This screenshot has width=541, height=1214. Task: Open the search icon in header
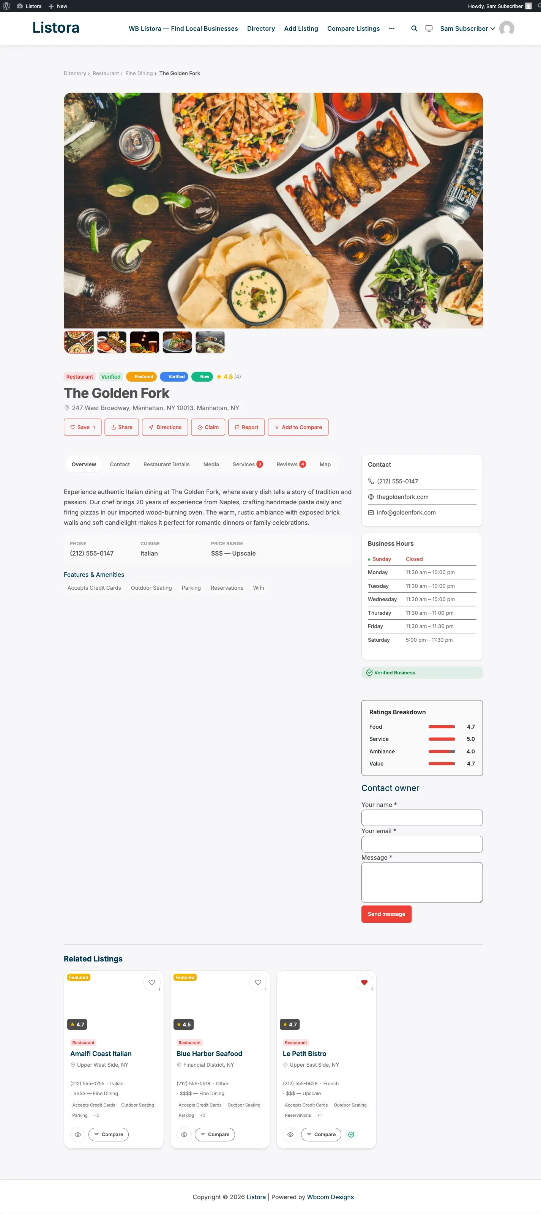[414, 29]
